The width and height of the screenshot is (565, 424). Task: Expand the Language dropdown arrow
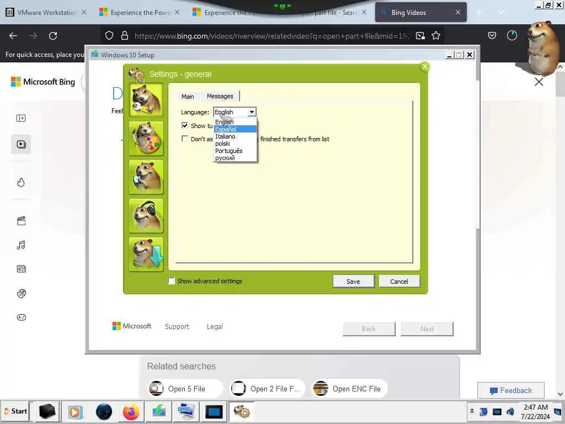point(252,112)
